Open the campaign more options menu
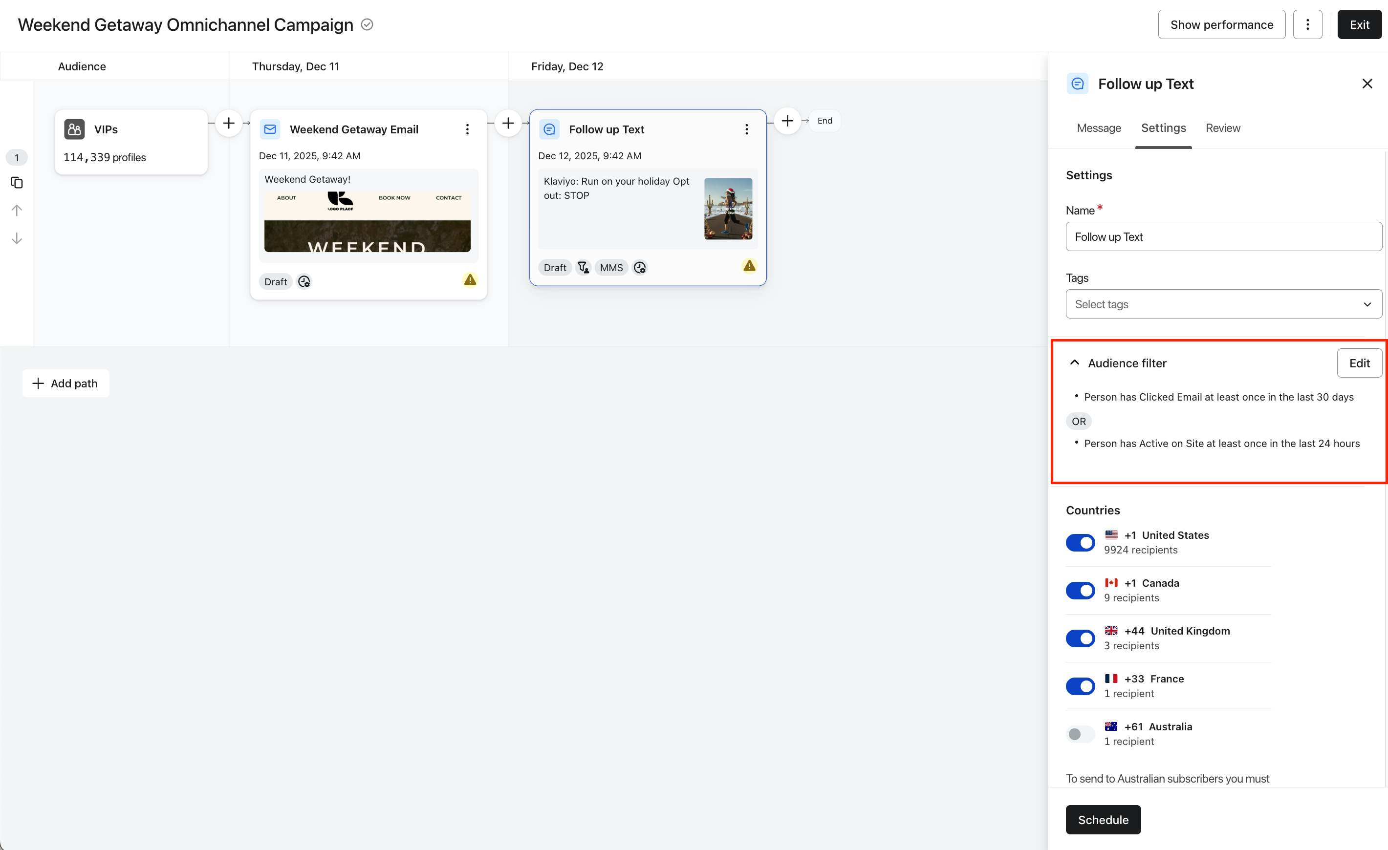The height and width of the screenshot is (850, 1388). point(1307,25)
